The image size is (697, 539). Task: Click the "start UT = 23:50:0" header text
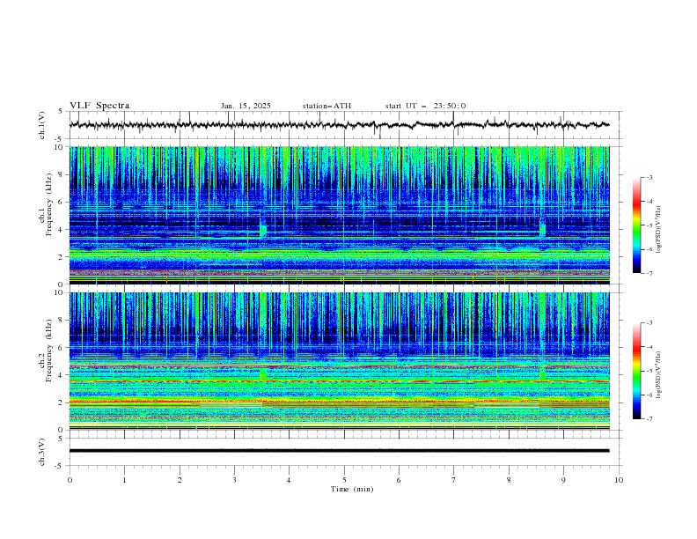[425, 106]
